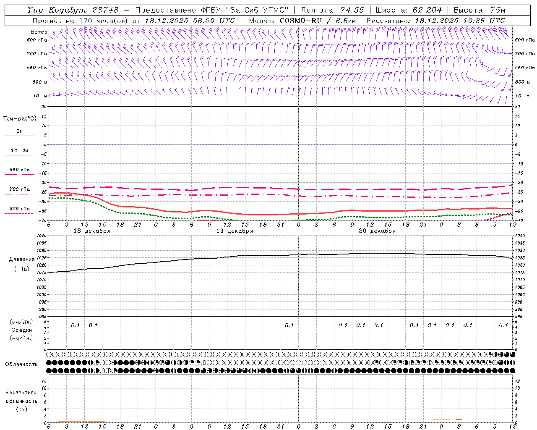Click the 19 декабря date label
This screenshot has width=537, height=430.
point(235,231)
